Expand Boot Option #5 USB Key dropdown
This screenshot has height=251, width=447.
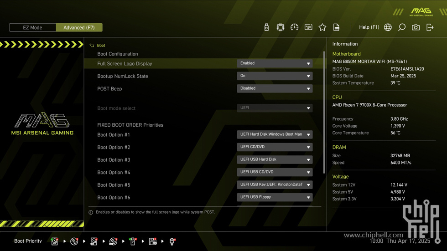coord(275,184)
